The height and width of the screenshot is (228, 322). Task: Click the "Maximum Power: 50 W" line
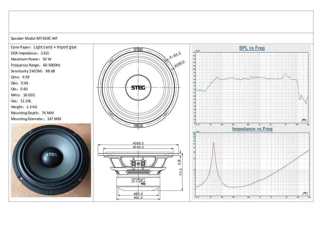pyautogui.click(x=31, y=59)
